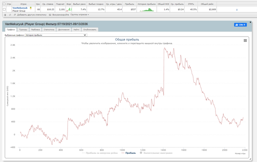Click the gold badge icon next to VanNekuryuk
The width and height of the screenshot is (257, 162).
[30, 8]
